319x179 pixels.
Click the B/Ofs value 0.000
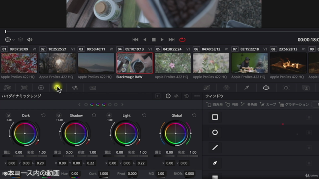pyautogui.click(x=189, y=174)
